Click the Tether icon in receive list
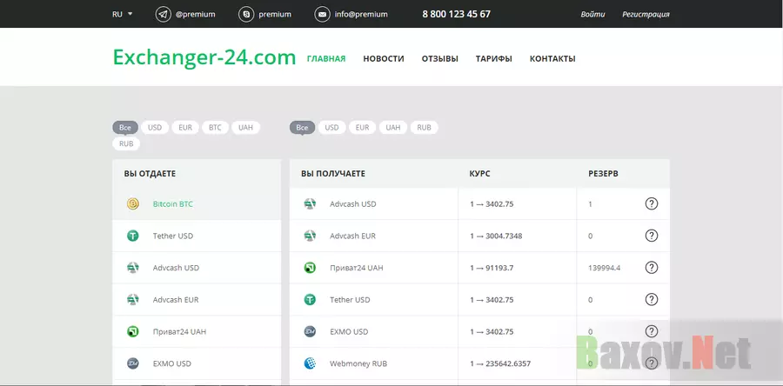The width and height of the screenshot is (783, 386). (310, 300)
